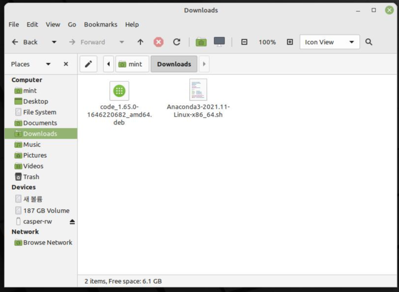This screenshot has height=292, width=399.
Task: Go up to the parent folder
Action: tap(141, 42)
